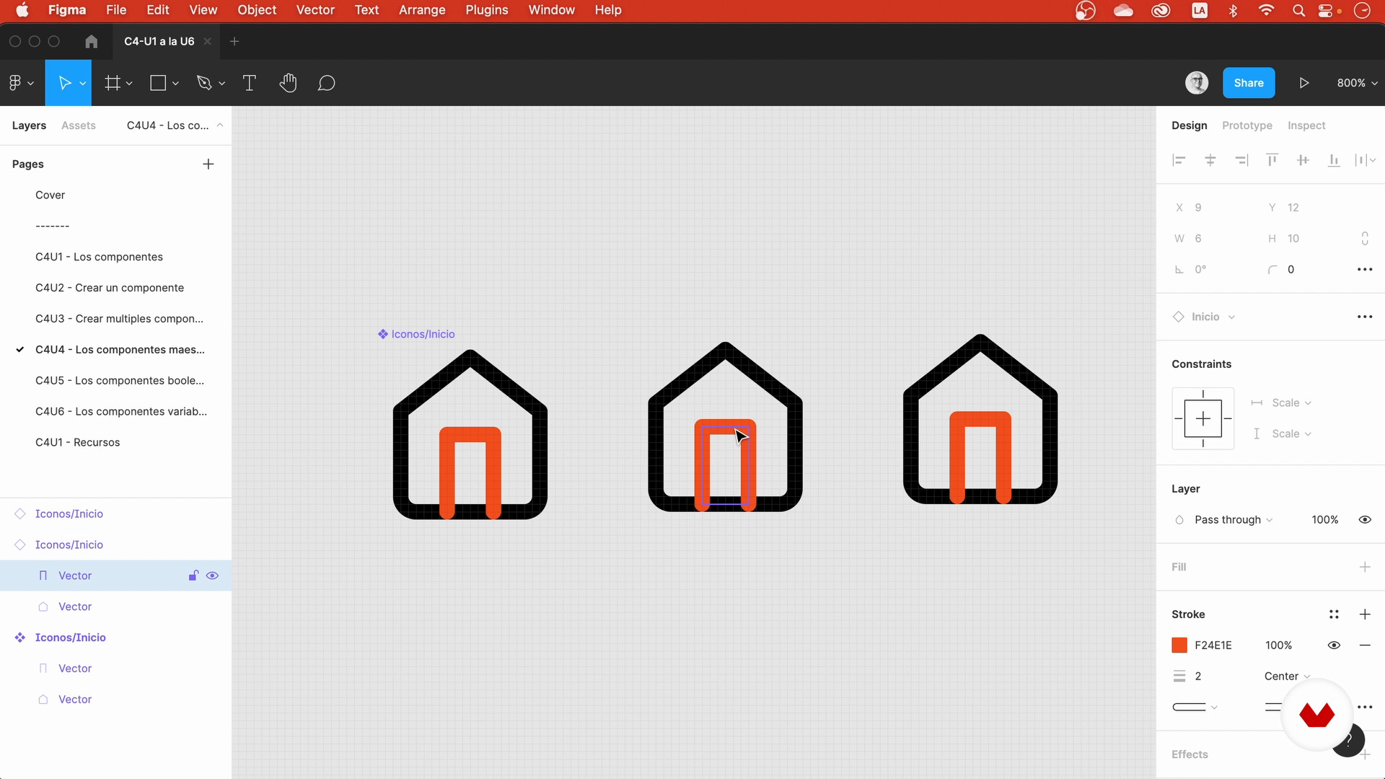Screen dimensions: 1385x779
Task: Select the Pen tool
Action: point(204,83)
